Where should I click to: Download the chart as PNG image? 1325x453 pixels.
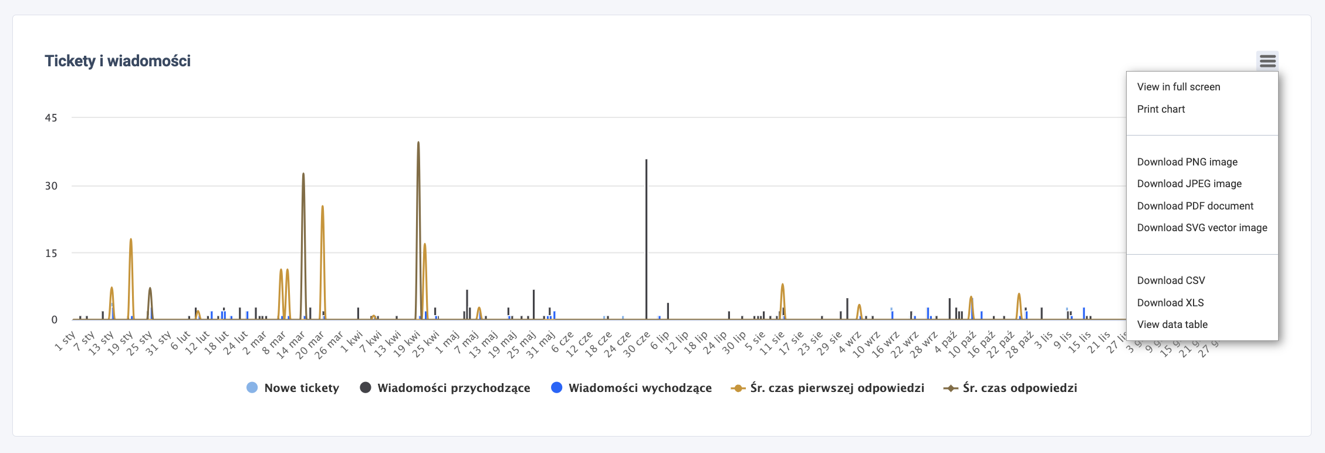tap(1187, 162)
